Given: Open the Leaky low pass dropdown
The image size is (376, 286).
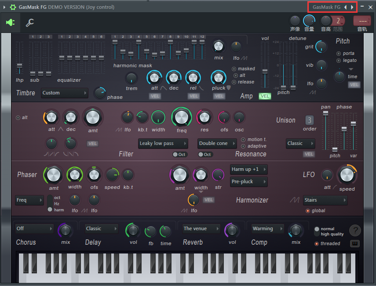Looking at the screenshot, I should [163, 144].
